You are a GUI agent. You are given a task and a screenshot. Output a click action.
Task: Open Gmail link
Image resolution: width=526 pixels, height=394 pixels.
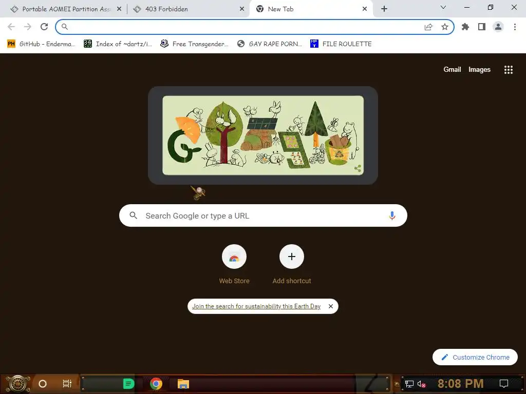click(x=452, y=69)
